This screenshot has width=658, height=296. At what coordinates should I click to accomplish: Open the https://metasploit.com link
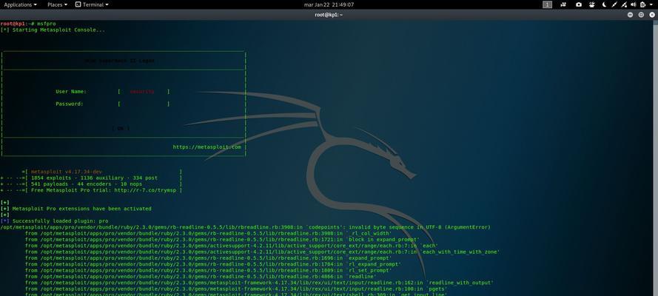207,147
